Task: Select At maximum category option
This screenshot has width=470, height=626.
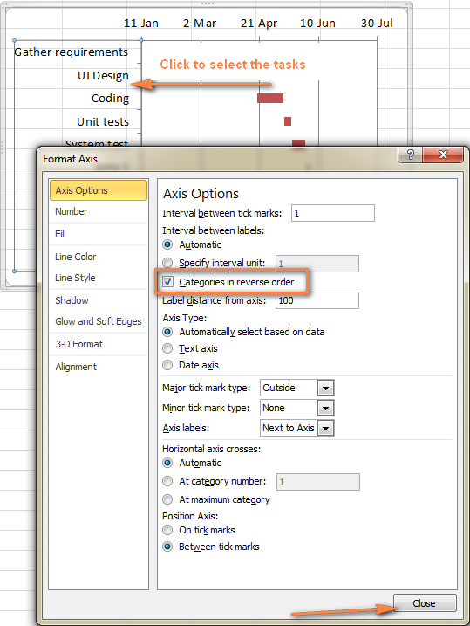Action: point(167,499)
